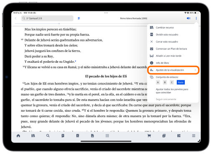Select link set B
The width and height of the screenshot is (212, 154).
click(x=165, y=82)
